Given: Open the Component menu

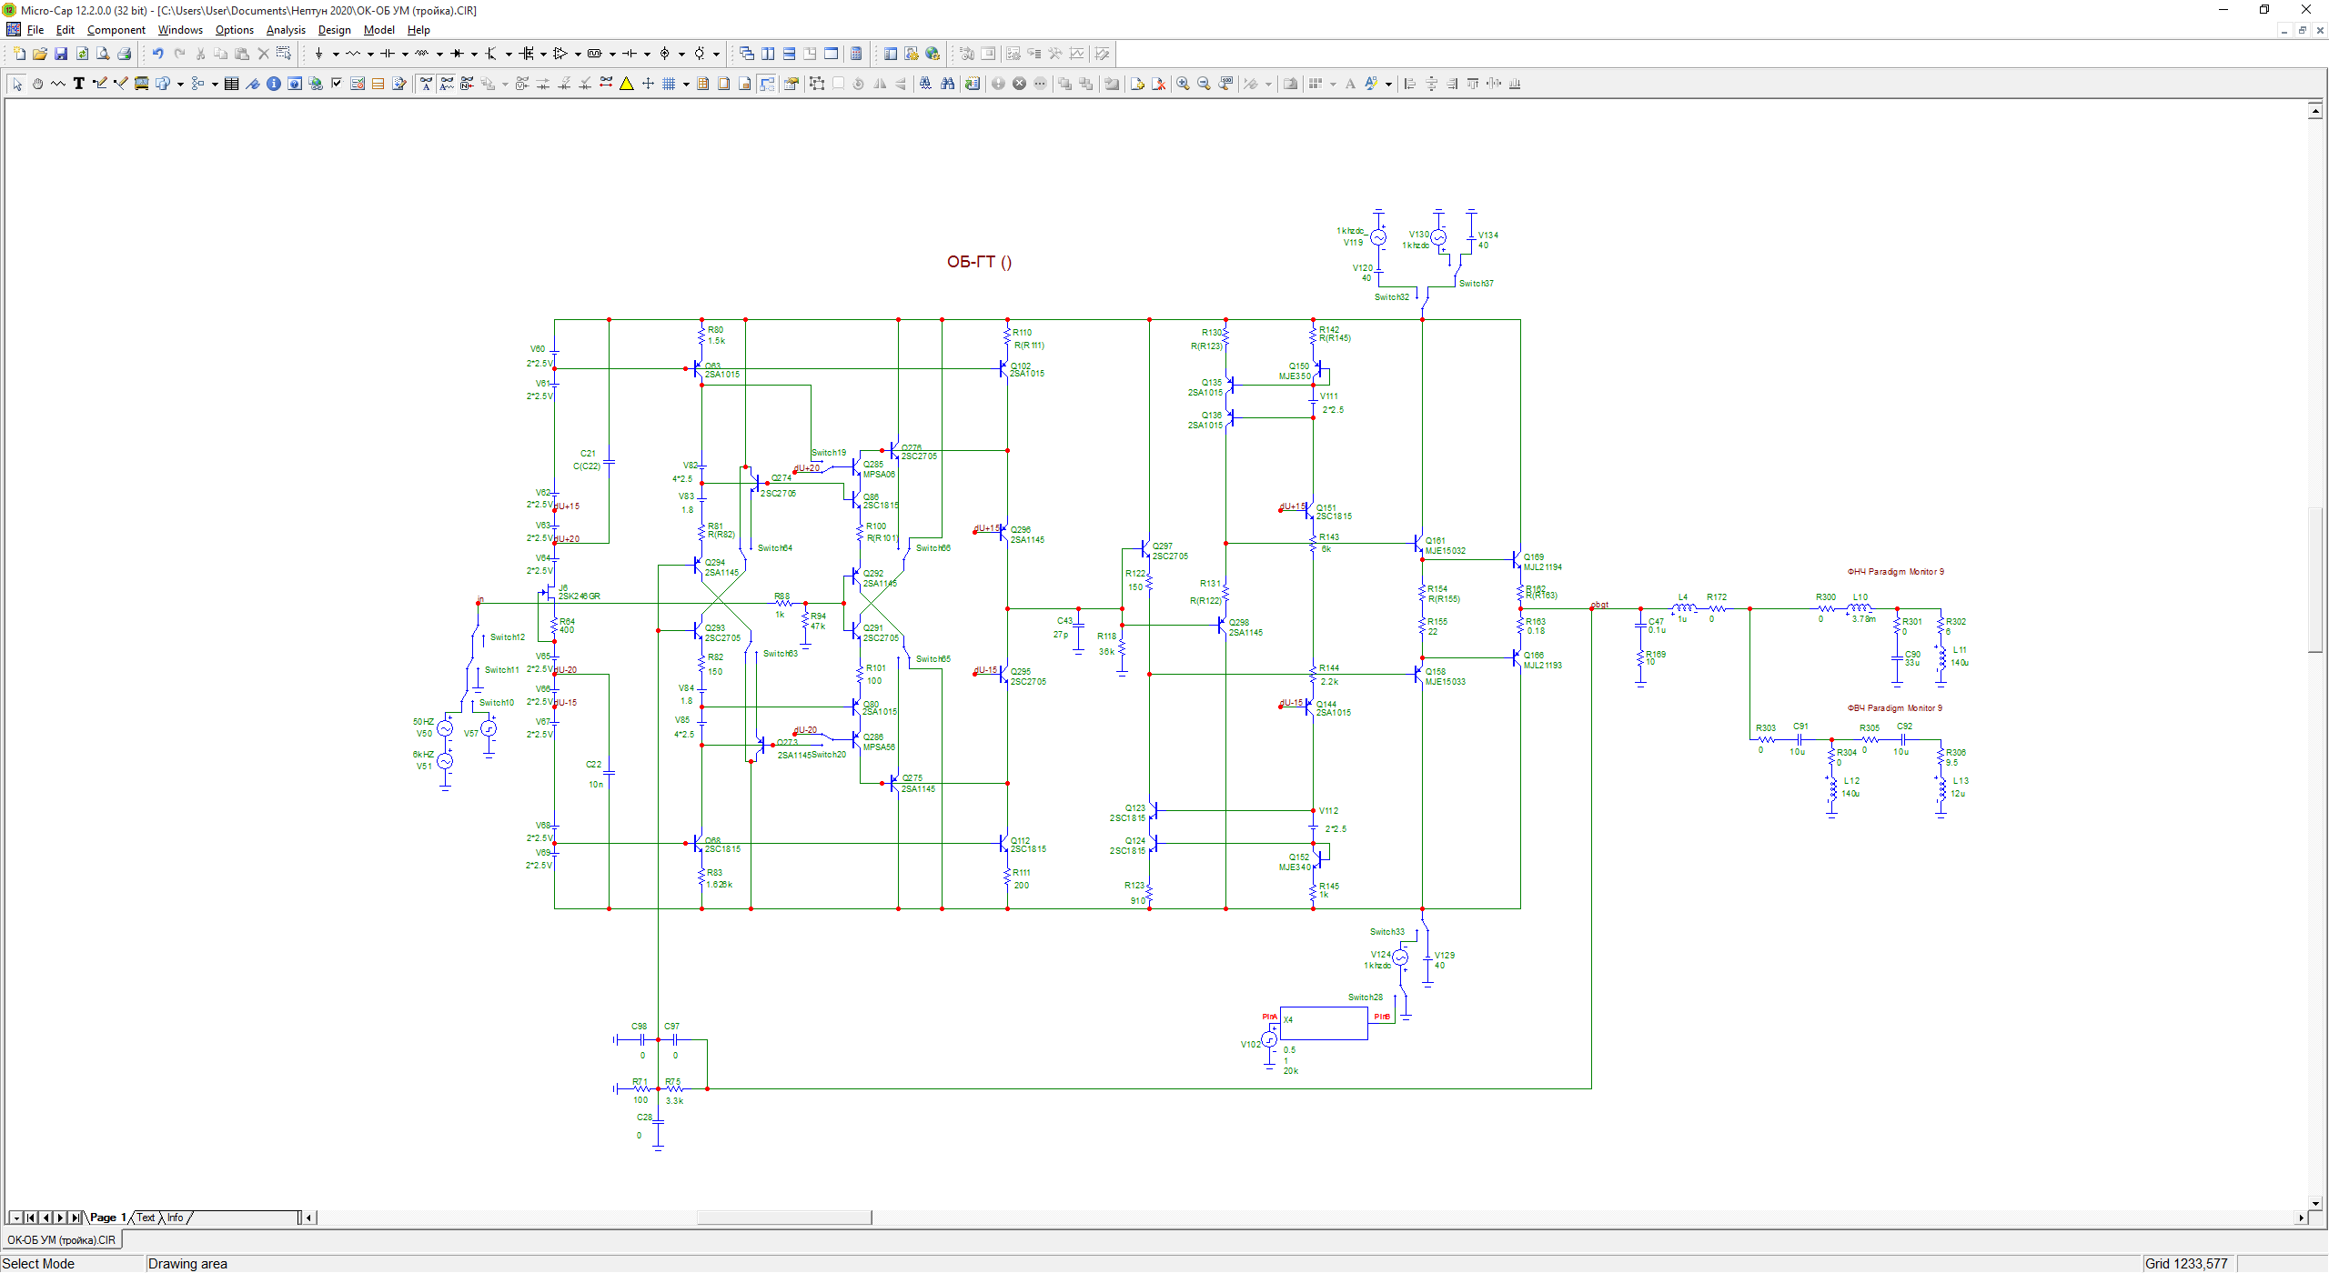Looking at the screenshot, I should [x=116, y=30].
